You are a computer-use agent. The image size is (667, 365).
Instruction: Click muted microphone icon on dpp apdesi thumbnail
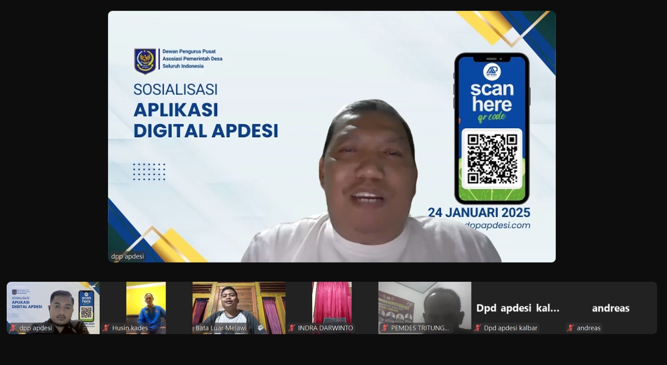coord(13,328)
